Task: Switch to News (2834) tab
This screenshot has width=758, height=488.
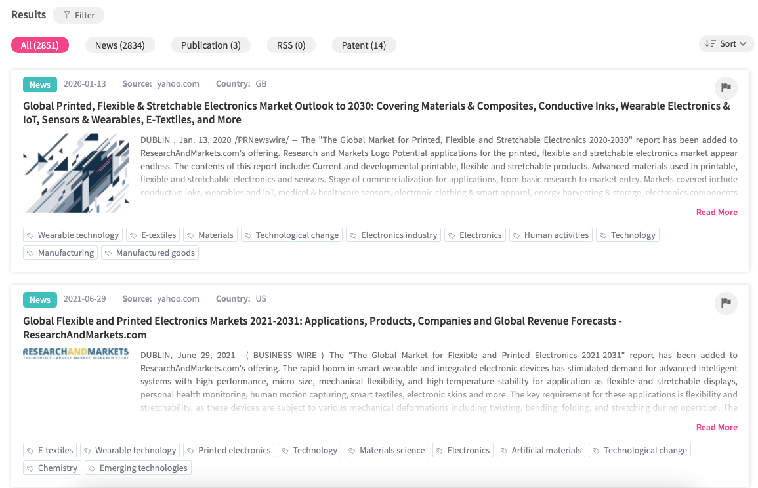Action: [x=119, y=45]
